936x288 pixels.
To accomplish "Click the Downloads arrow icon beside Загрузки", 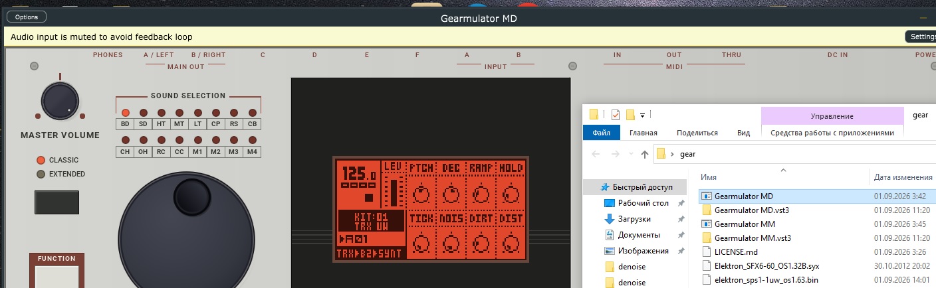I will 610,219.
